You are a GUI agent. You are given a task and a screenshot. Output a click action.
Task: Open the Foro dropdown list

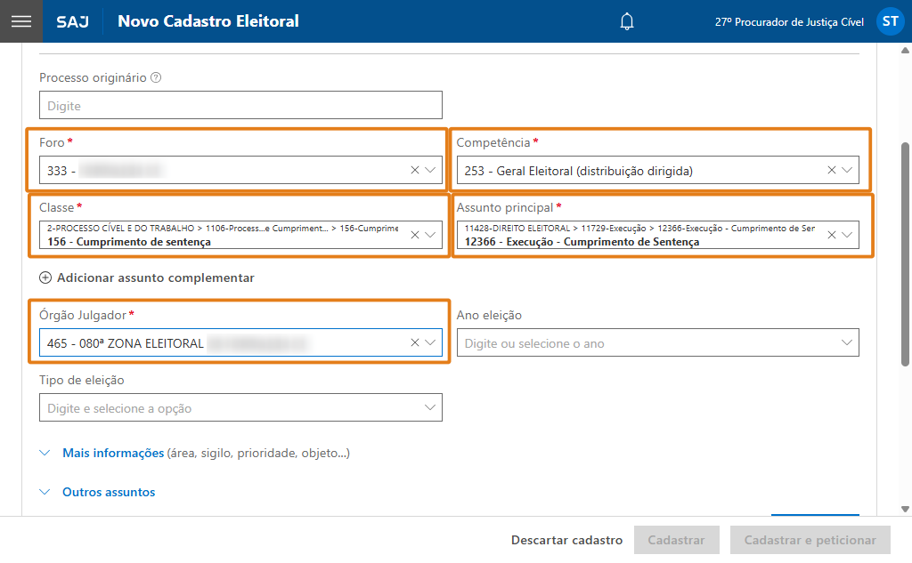pos(431,170)
